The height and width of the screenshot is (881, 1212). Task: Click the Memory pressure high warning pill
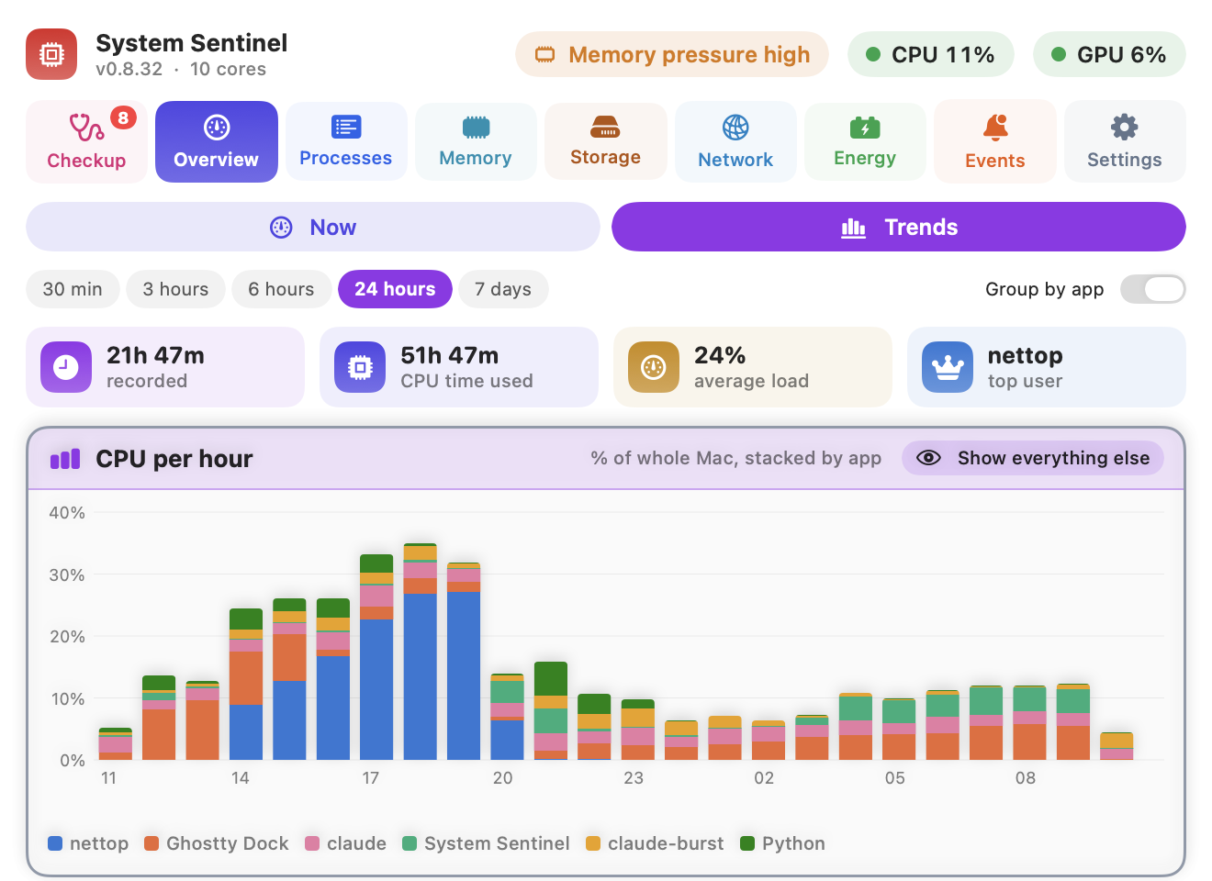(x=672, y=55)
